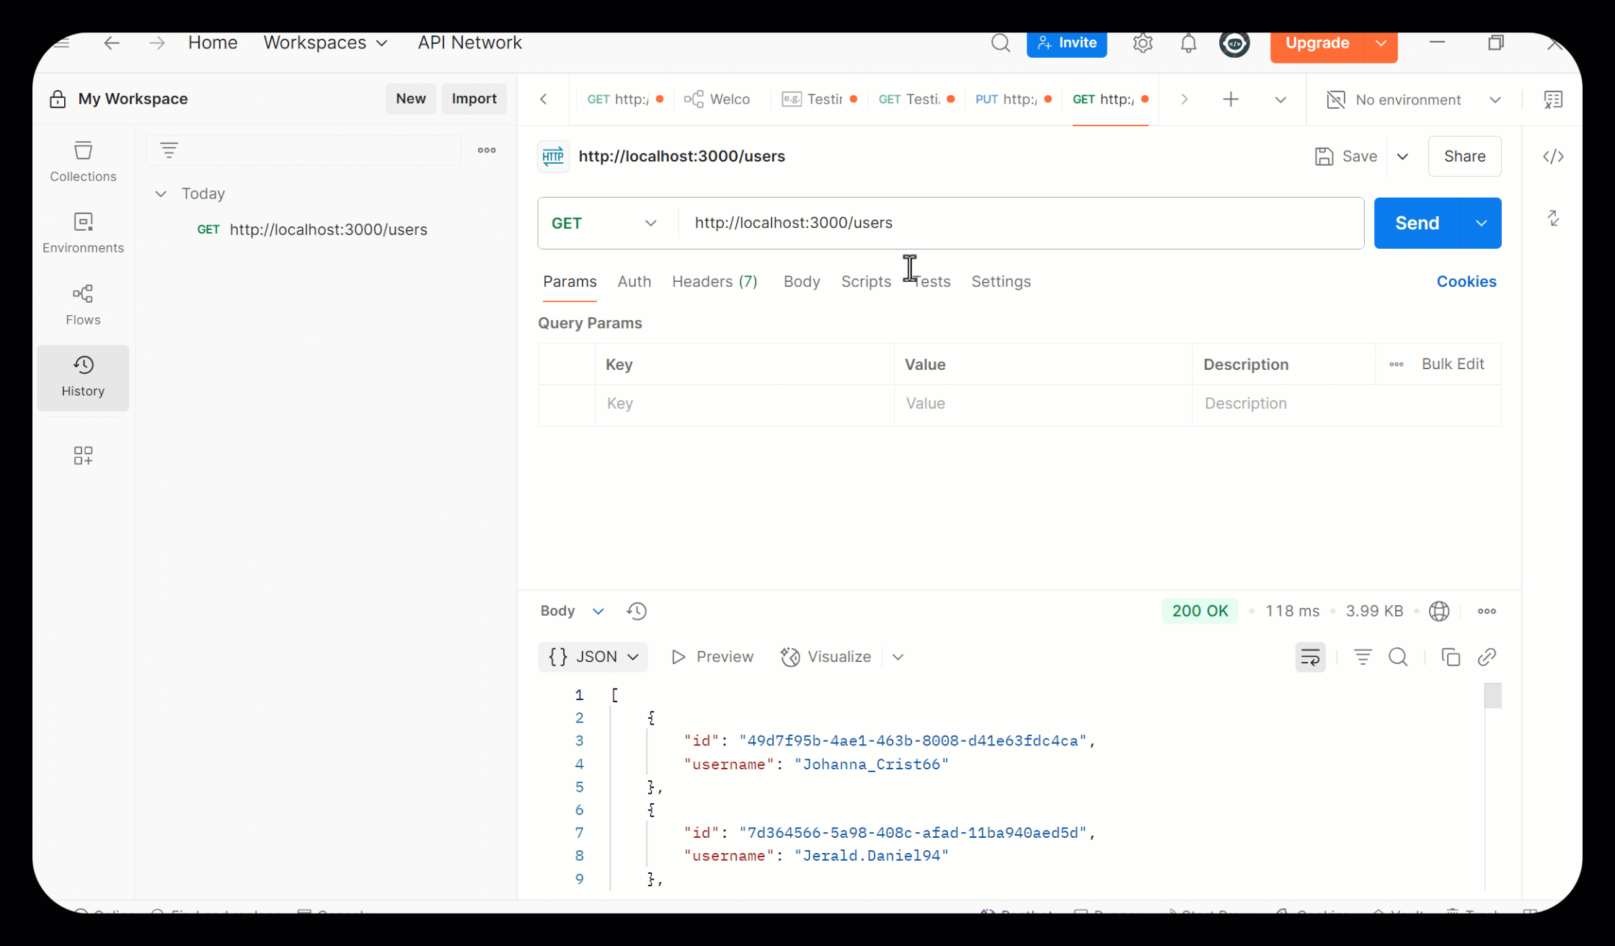Click the history filter icon

point(169,150)
